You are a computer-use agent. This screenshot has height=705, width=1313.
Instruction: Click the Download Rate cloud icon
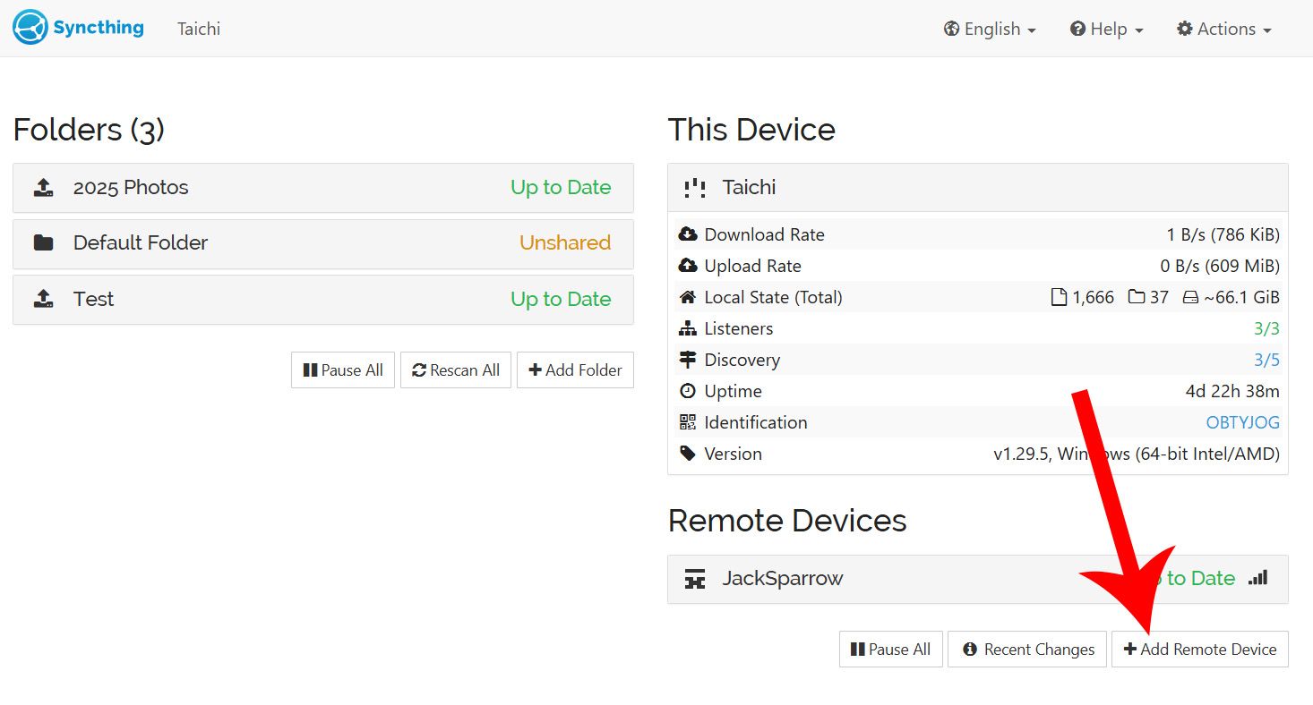pos(688,234)
